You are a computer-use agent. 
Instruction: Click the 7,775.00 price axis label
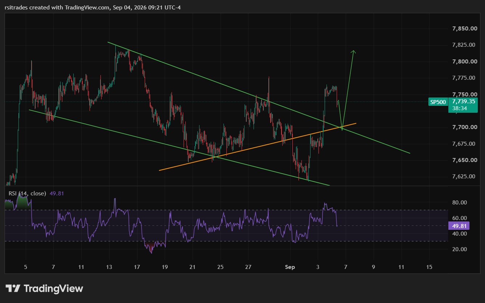tap(464, 78)
